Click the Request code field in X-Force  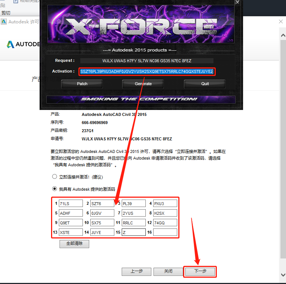[147, 61]
